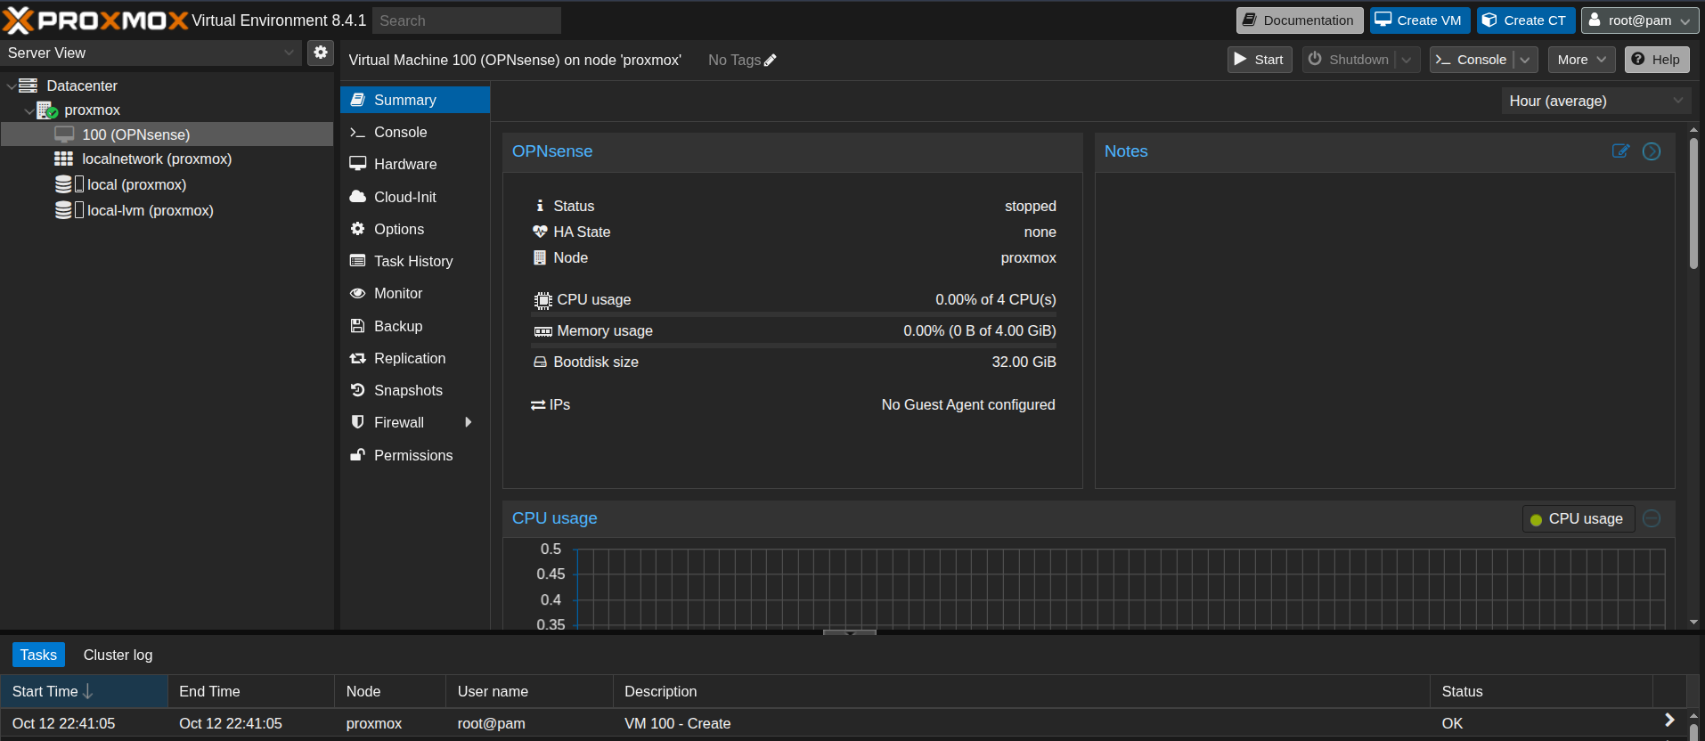Collapse the CPU usage chart panel
1705x741 pixels.
tap(1651, 518)
